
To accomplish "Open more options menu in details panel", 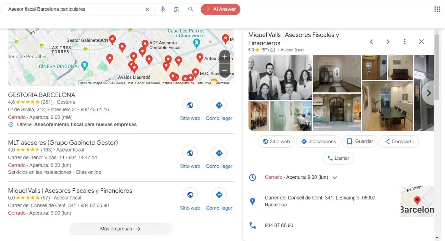I will click(x=405, y=42).
